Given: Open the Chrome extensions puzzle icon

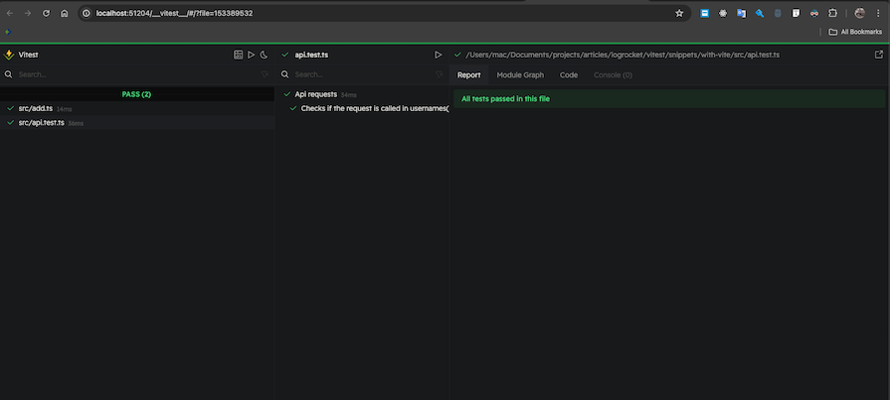Looking at the screenshot, I should click(832, 13).
